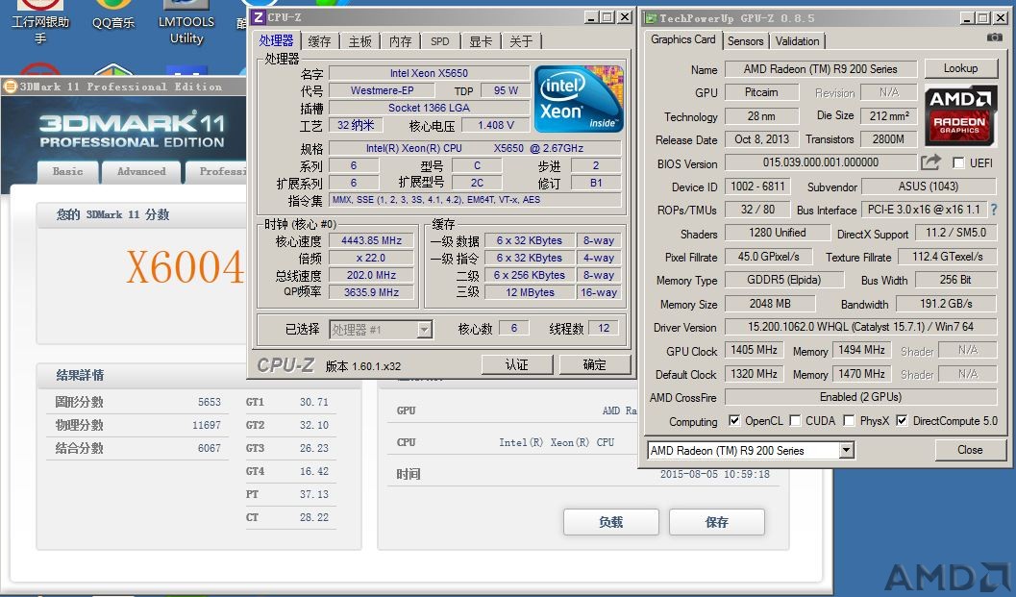
Task: Click the 负载 button in 3DMark 11
Action: (x=611, y=522)
